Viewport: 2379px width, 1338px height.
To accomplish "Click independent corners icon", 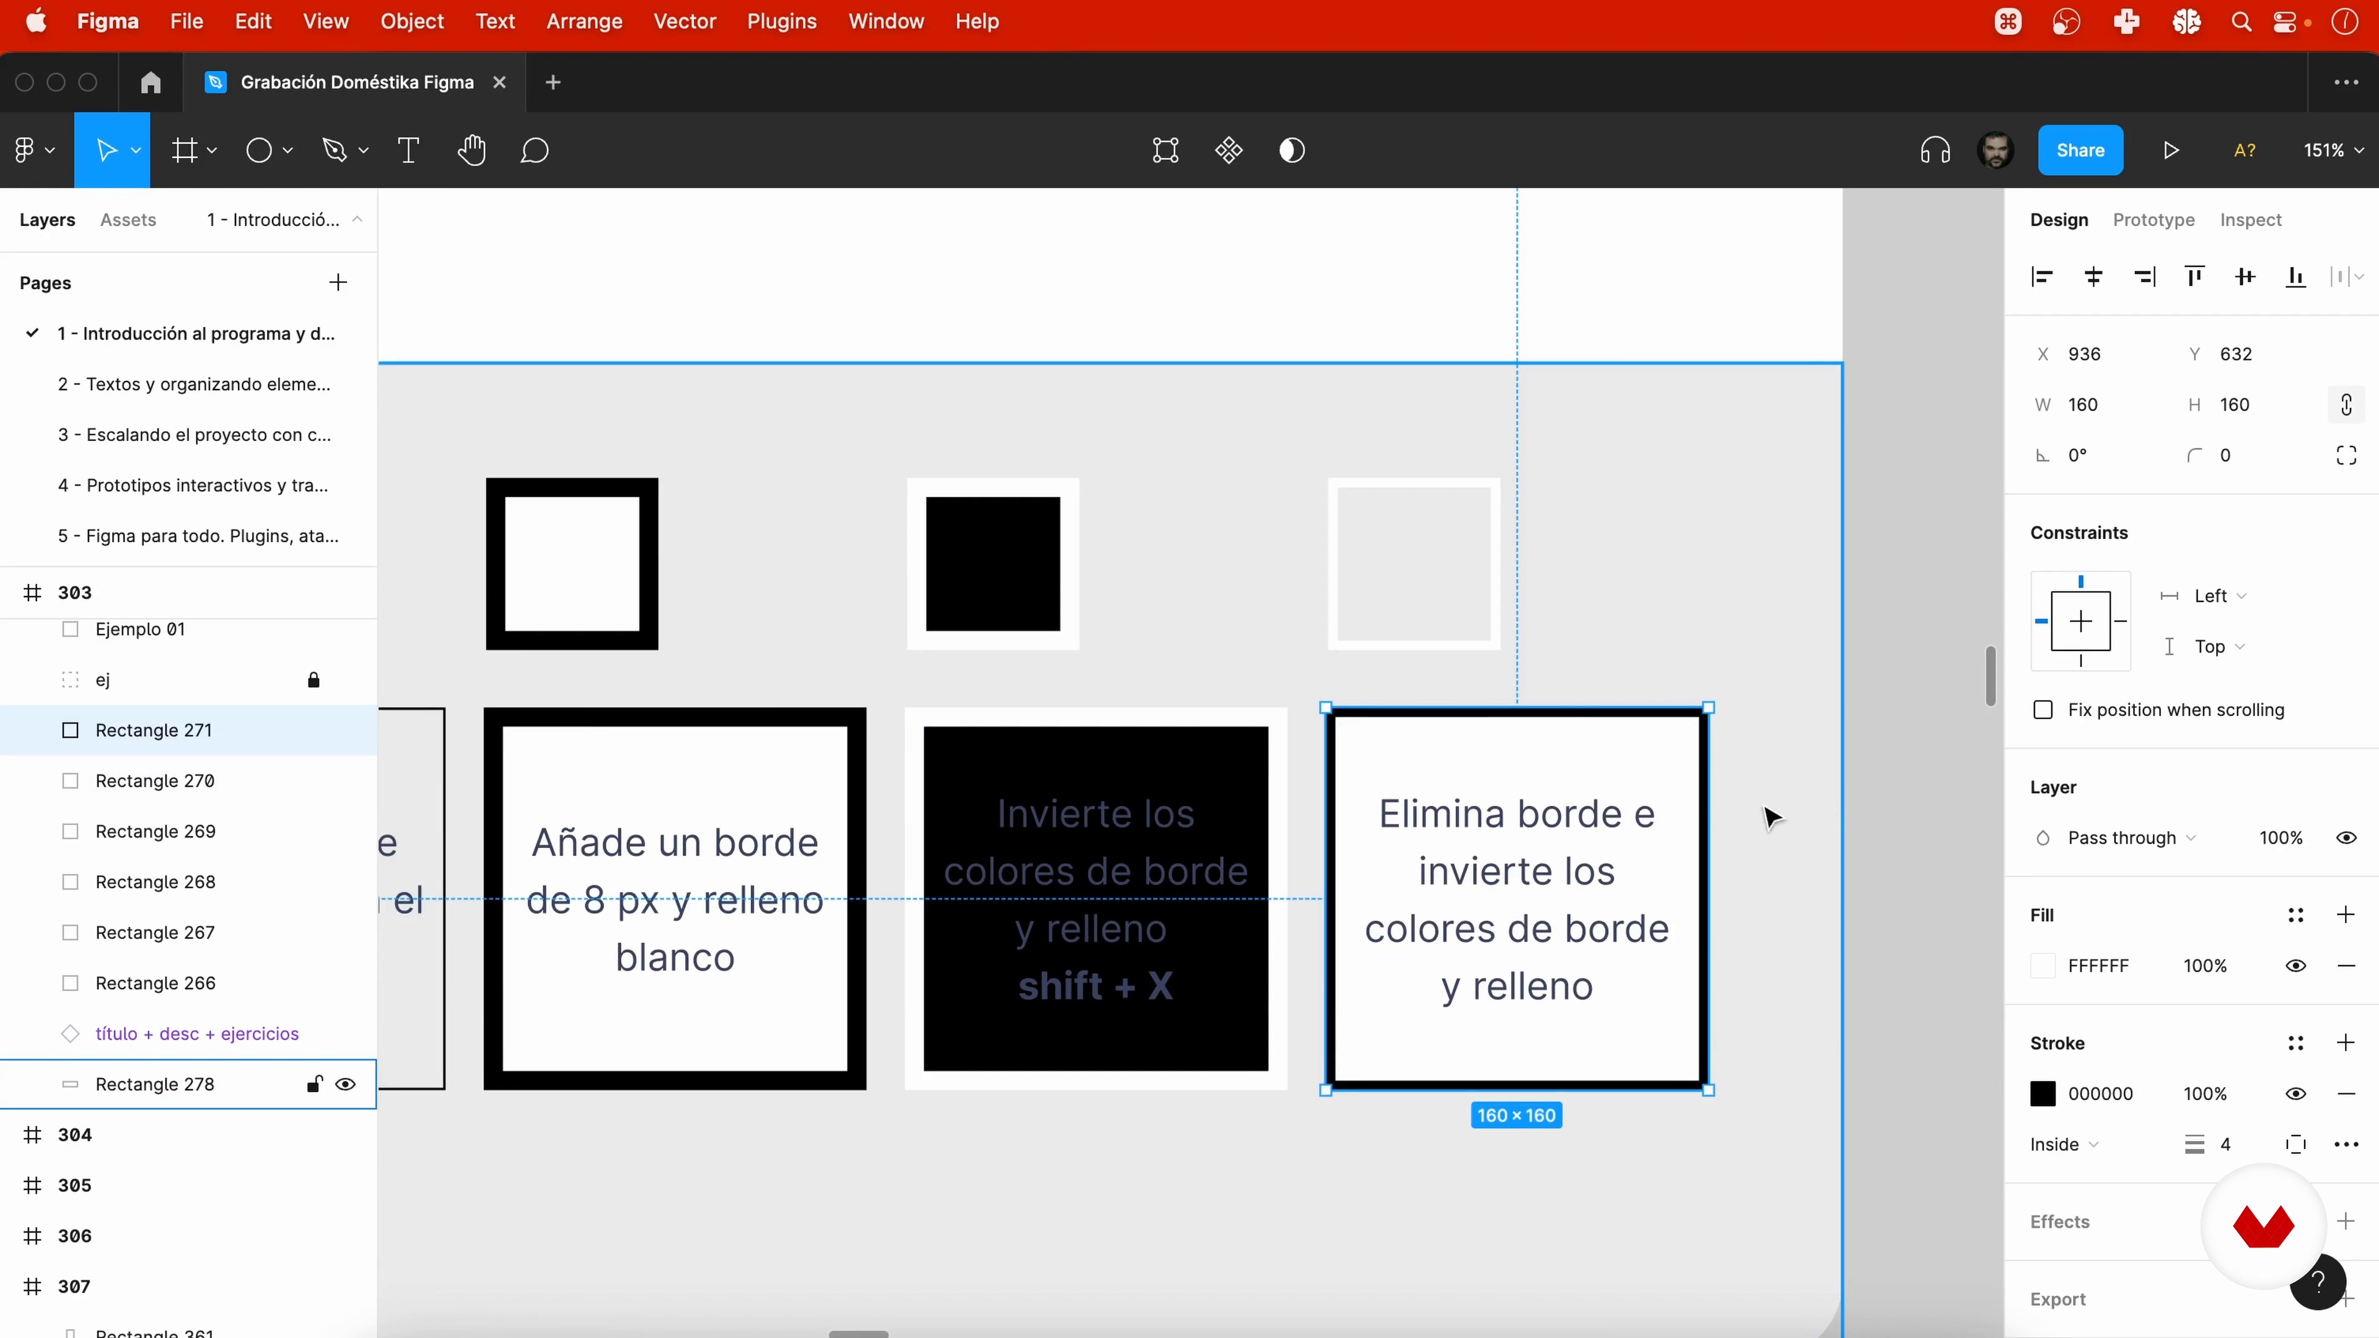I will tap(2347, 455).
